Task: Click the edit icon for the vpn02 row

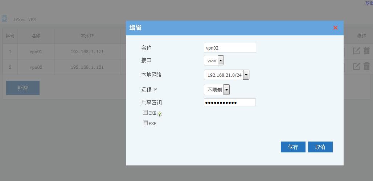Action: click(356, 67)
